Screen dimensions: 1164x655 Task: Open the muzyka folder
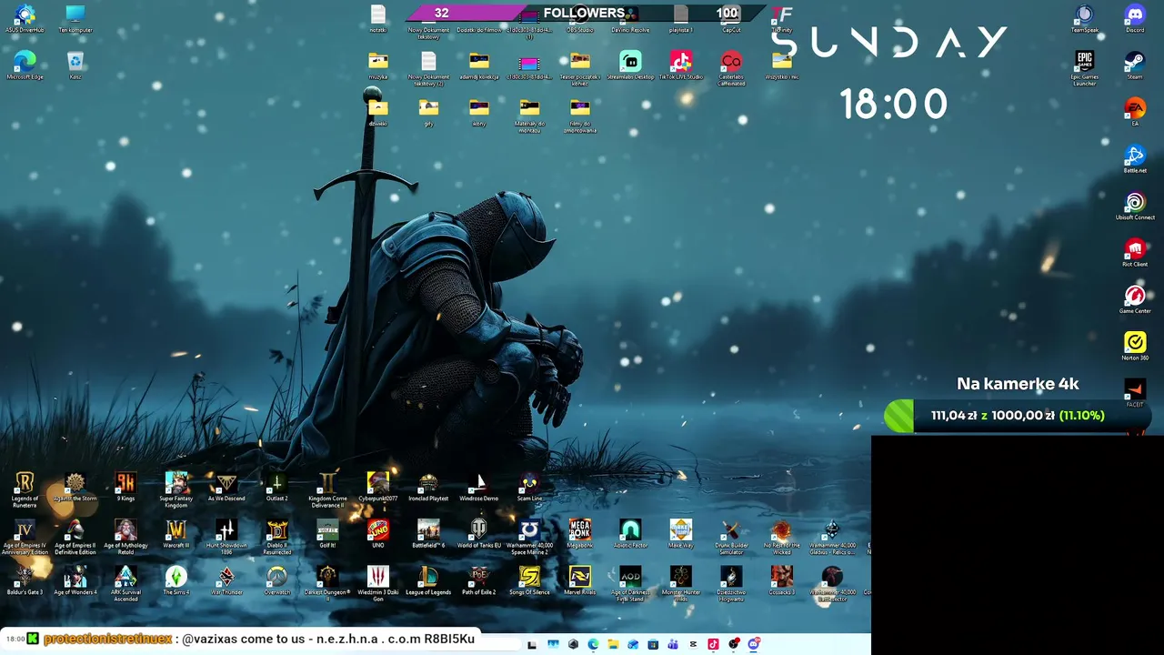[378, 65]
